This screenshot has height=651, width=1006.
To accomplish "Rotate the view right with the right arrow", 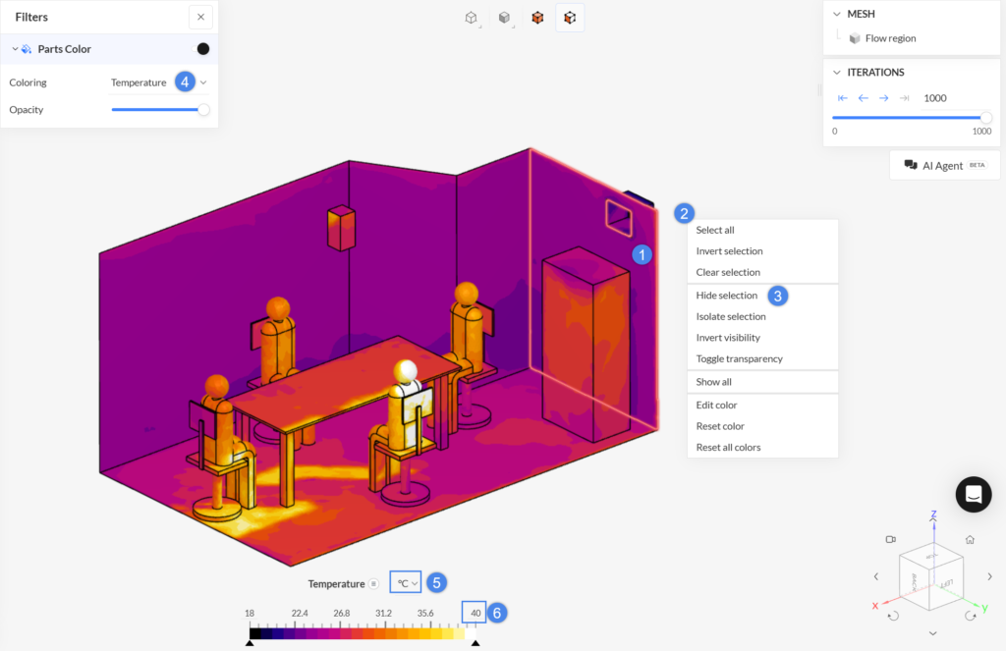I will (x=990, y=576).
